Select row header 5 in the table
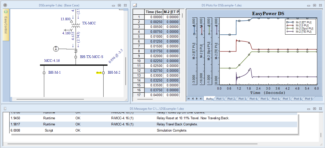The width and height of the screenshot is (325, 148). coord(139,37)
